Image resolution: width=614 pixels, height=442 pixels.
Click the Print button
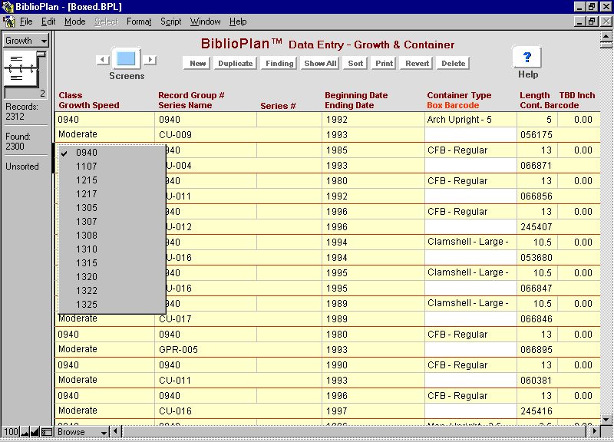pos(384,64)
